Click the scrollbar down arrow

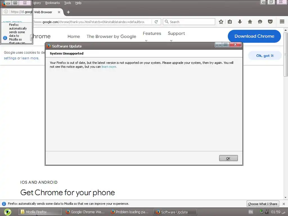click(285, 198)
